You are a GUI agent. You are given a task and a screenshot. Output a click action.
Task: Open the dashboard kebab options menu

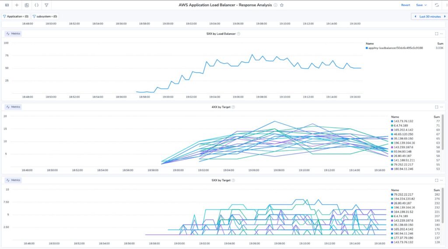point(447,5)
